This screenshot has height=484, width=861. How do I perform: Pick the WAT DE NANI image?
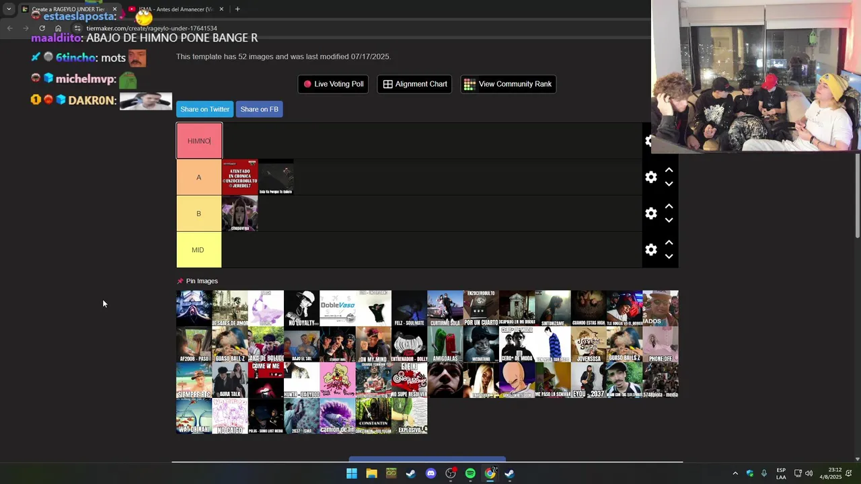(x=194, y=416)
